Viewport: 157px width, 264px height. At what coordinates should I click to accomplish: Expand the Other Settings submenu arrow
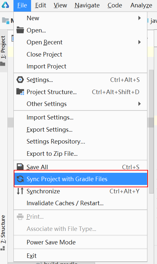coord(139,104)
